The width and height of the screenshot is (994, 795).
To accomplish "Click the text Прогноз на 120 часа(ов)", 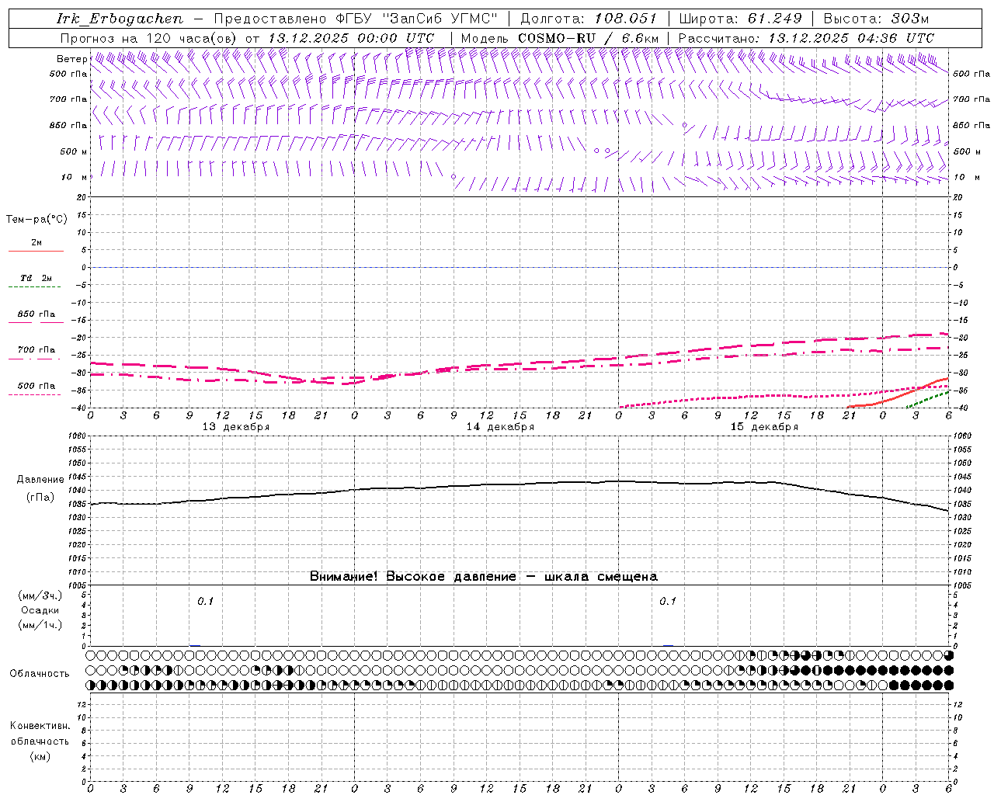I will (x=149, y=38).
